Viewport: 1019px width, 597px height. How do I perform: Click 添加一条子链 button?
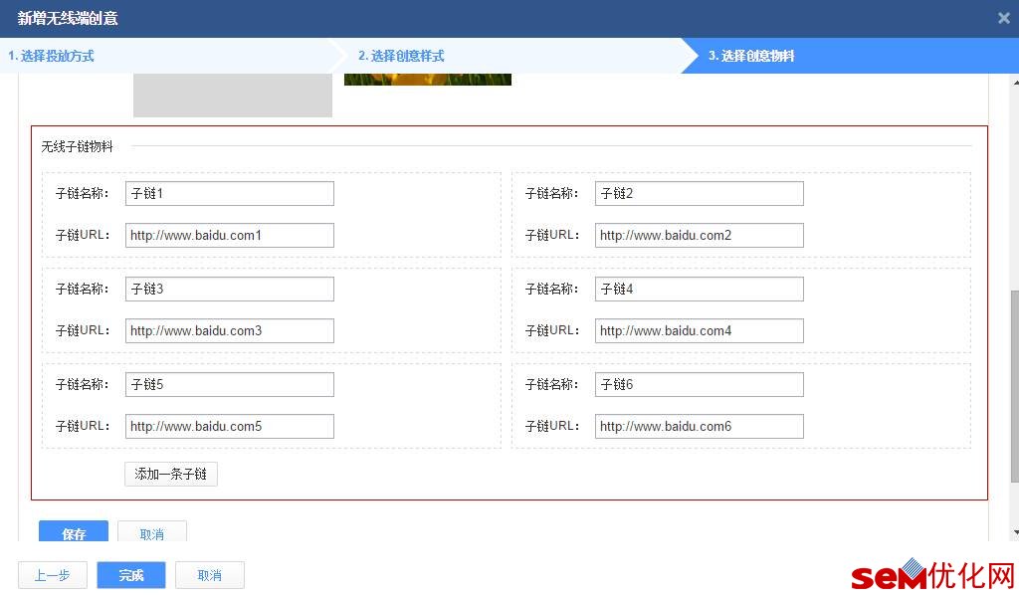pos(171,475)
